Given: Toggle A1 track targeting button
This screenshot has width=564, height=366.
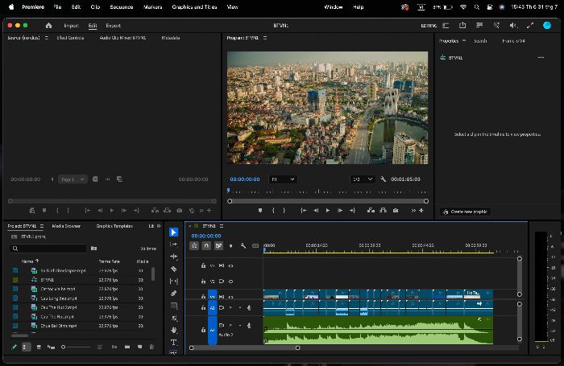Looking at the screenshot, I should (213, 308).
